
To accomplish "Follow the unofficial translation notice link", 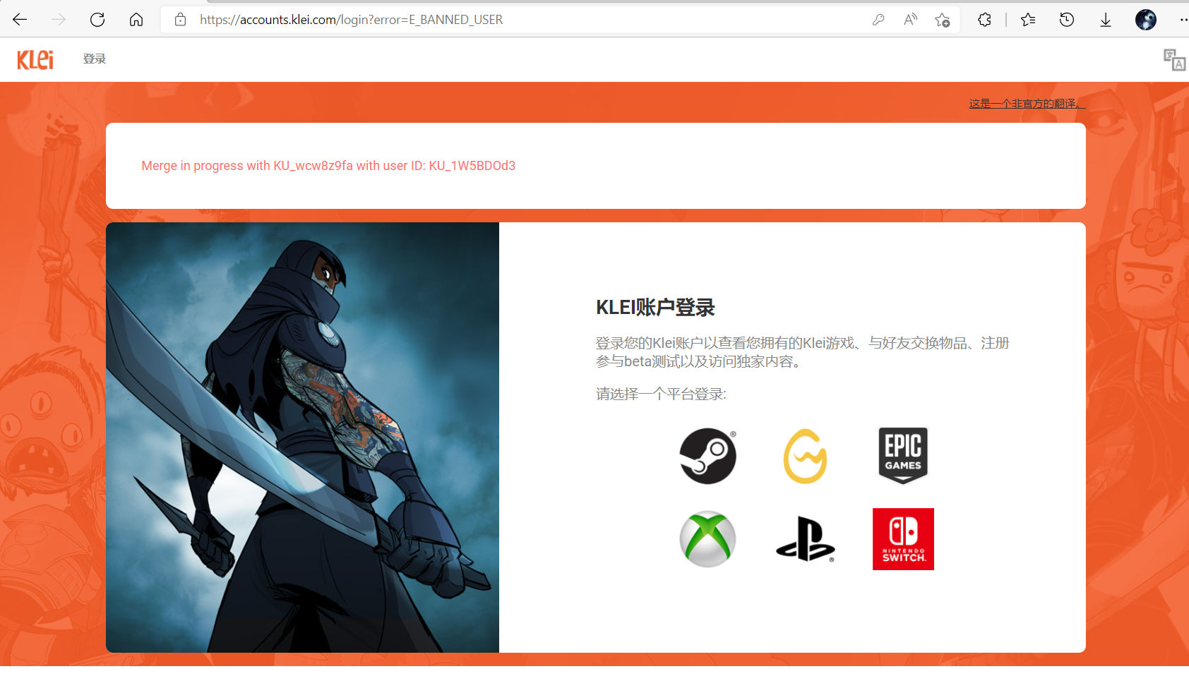I will coord(1027,104).
